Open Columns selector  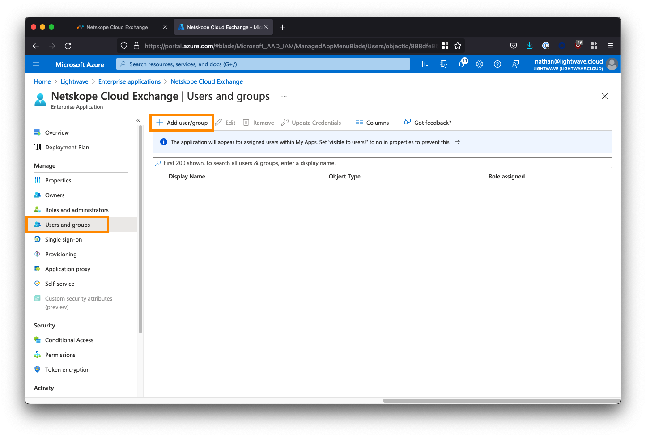tap(372, 123)
